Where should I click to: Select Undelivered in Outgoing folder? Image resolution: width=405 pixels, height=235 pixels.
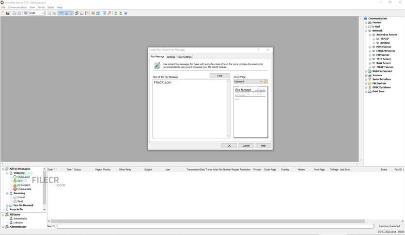click(x=24, y=177)
